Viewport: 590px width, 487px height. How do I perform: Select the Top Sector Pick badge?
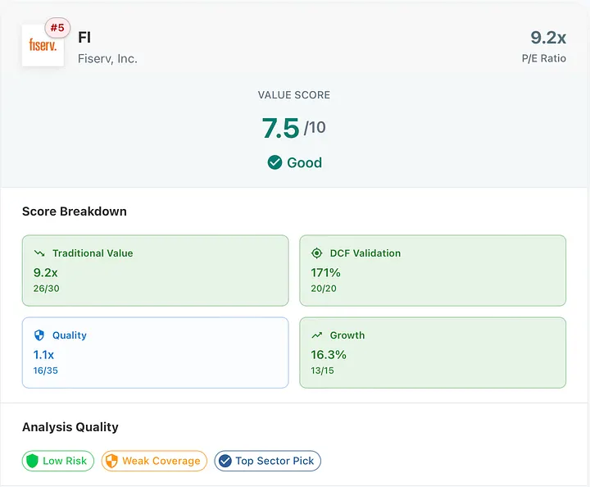[x=267, y=461]
